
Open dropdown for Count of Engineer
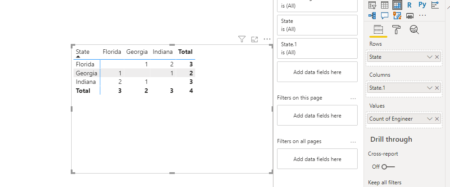(x=430, y=119)
